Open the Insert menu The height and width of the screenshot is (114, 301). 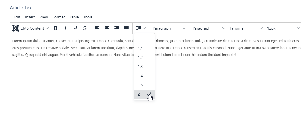[30, 17]
